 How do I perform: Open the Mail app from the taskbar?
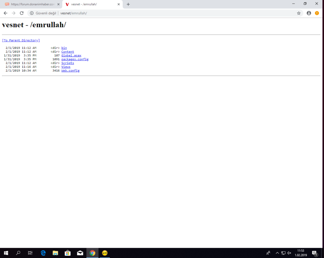(80, 253)
